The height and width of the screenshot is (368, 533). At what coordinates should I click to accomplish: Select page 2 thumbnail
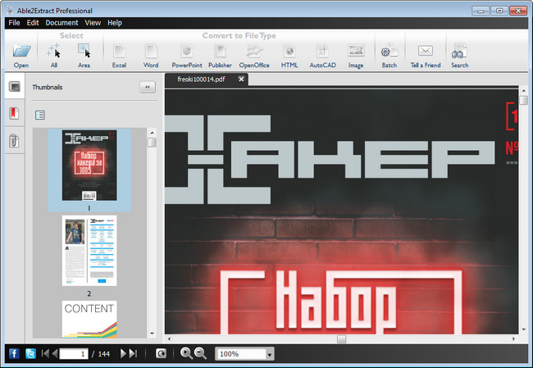coord(89,251)
